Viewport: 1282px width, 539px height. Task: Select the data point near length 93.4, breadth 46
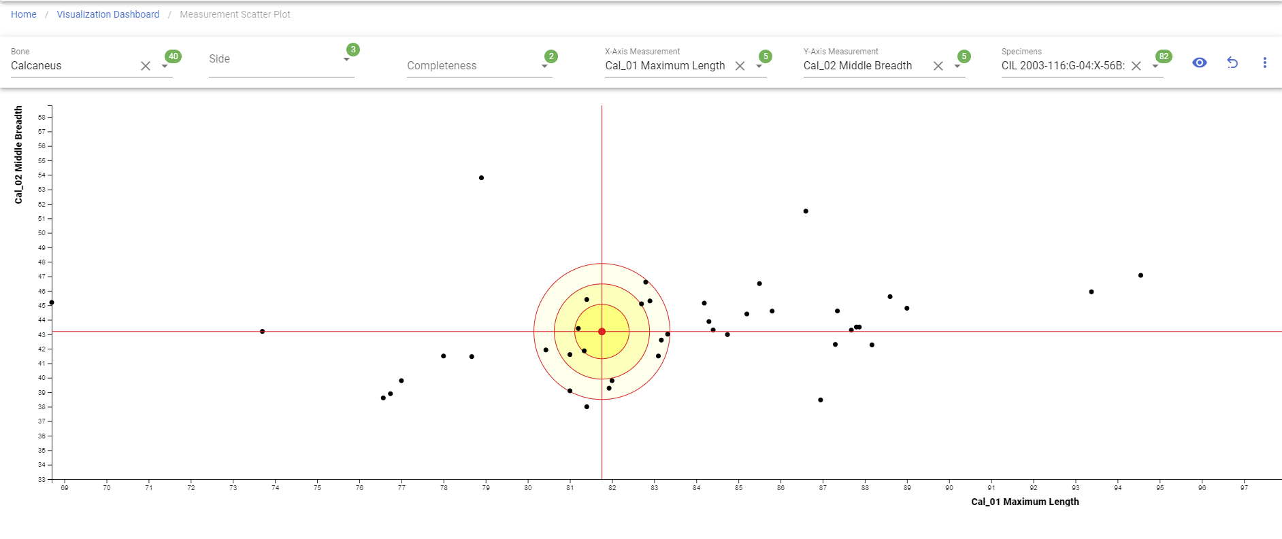click(x=1091, y=292)
